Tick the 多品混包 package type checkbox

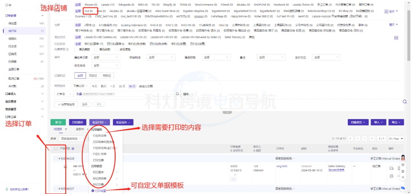[x=116, y=49]
